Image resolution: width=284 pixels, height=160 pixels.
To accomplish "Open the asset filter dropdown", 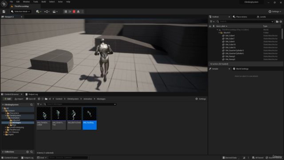I will pos(39,104).
